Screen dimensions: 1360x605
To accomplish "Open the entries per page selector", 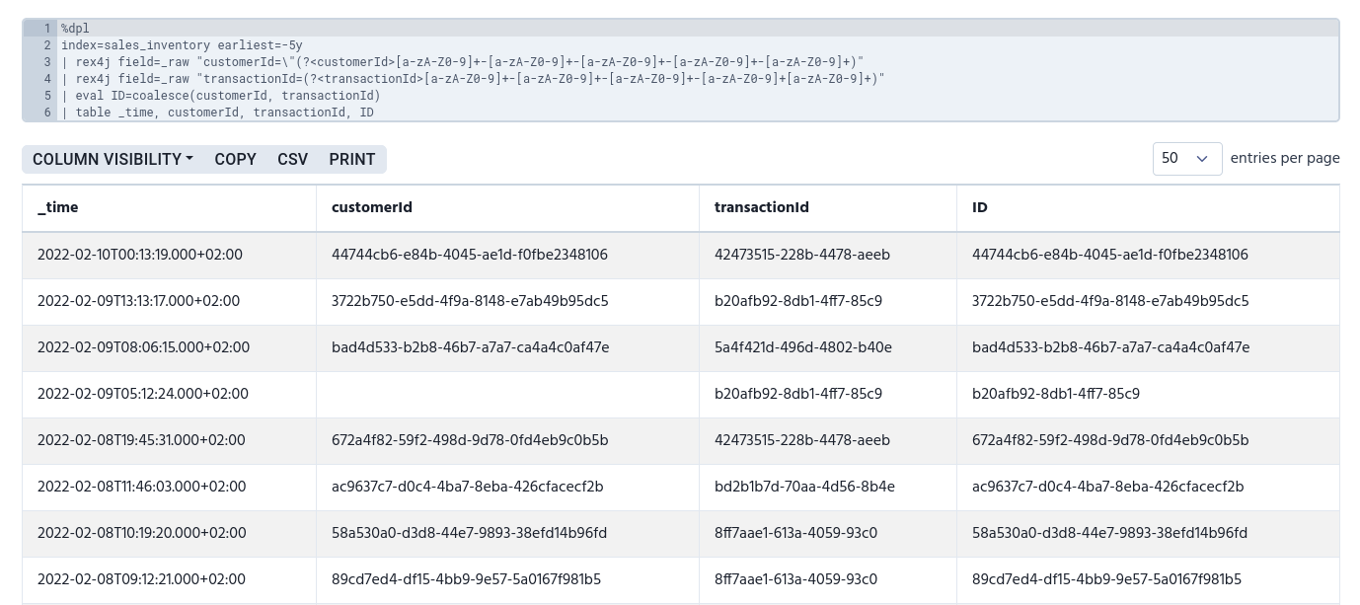I will (x=1186, y=158).
